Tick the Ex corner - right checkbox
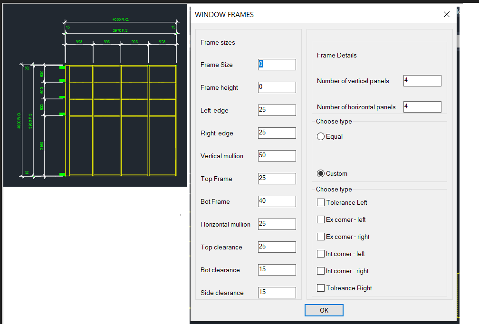Viewport: 479px width, 324px height. pyautogui.click(x=321, y=237)
